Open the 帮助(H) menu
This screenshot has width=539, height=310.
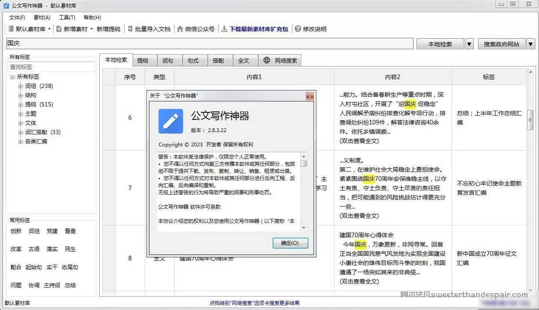(x=92, y=18)
